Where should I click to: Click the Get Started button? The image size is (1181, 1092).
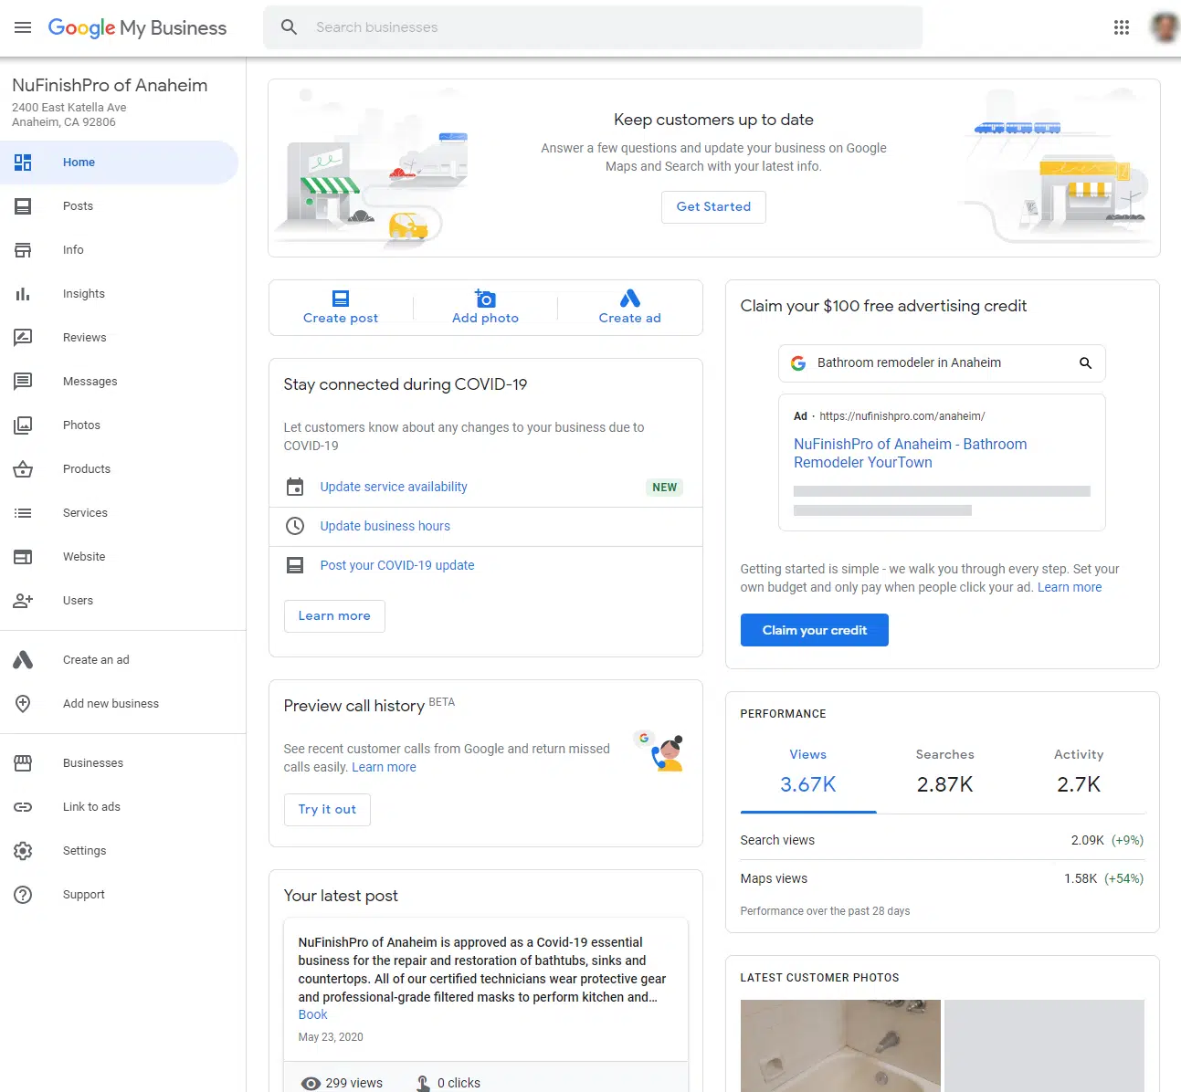[713, 207]
